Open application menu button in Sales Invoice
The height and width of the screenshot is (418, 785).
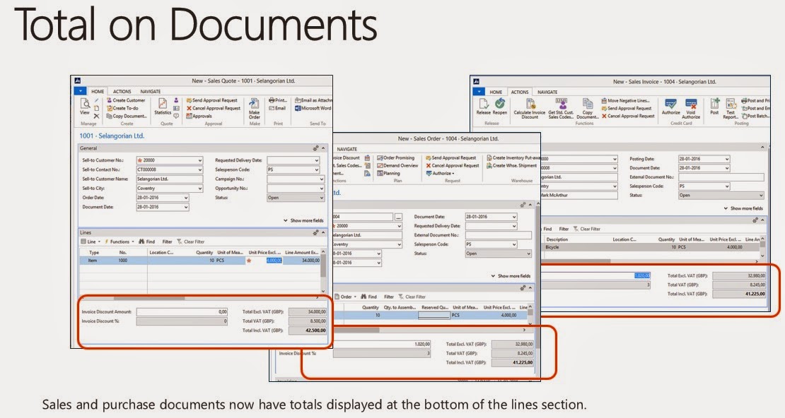coord(479,92)
